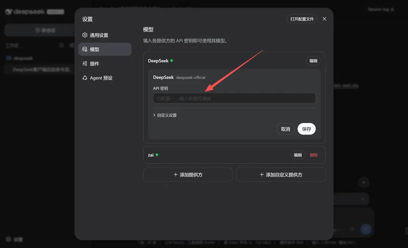408x248 pixels.
Task: Click the blue send button in the background chat window
Action: click(366, 229)
